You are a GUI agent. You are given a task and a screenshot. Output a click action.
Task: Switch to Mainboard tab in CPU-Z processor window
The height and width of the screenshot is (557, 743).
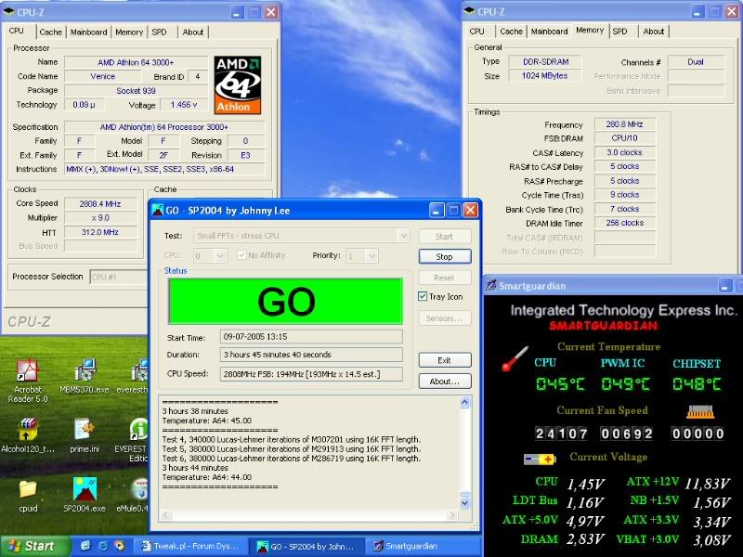[x=88, y=32]
